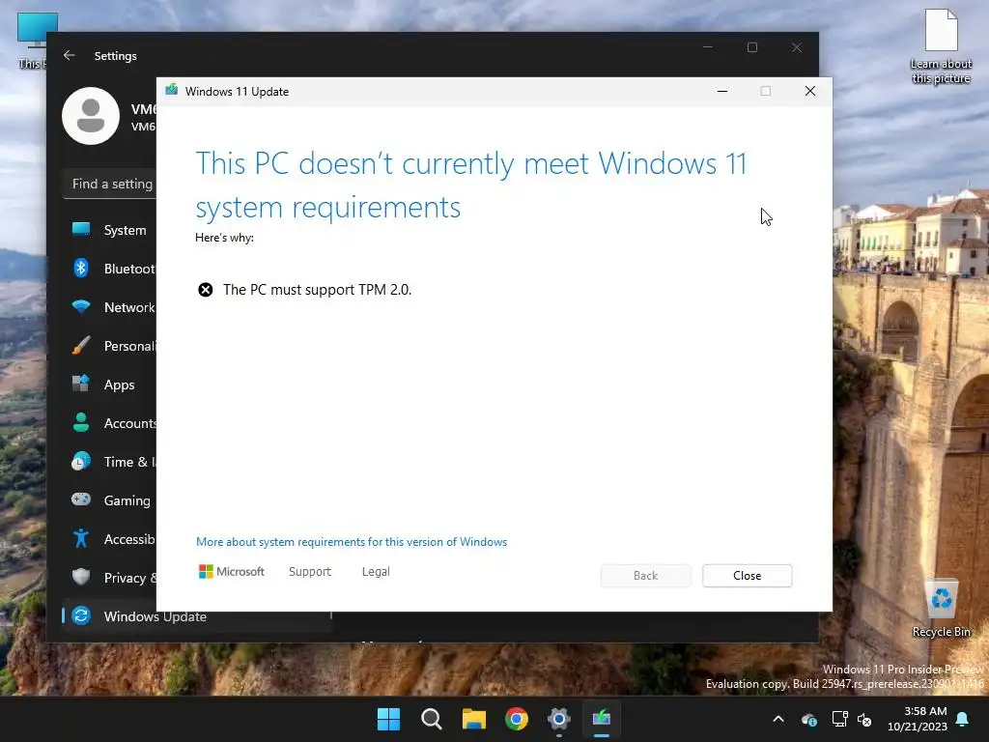Select Learn about this picture desktop icon
Screen dimensions: 989x742
point(941,46)
